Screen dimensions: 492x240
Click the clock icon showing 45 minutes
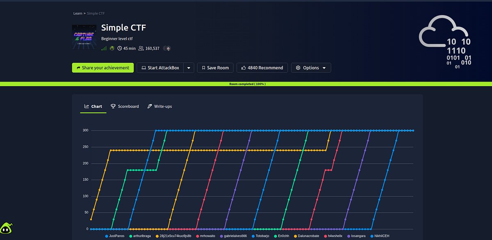pyautogui.click(x=120, y=48)
